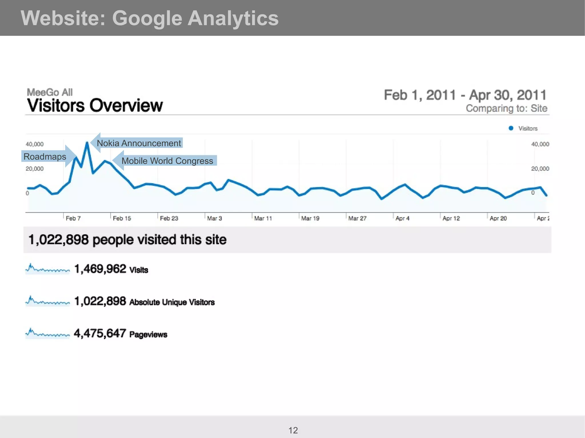This screenshot has height=438, width=585.
Task: Click the 'Feb 1, 2011 - Apr 30, 2011' date range
Action: point(465,95)
